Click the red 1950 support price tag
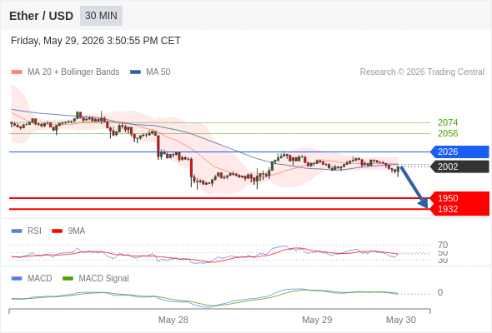This screenshot has height=333, width=492. point(459,198)
